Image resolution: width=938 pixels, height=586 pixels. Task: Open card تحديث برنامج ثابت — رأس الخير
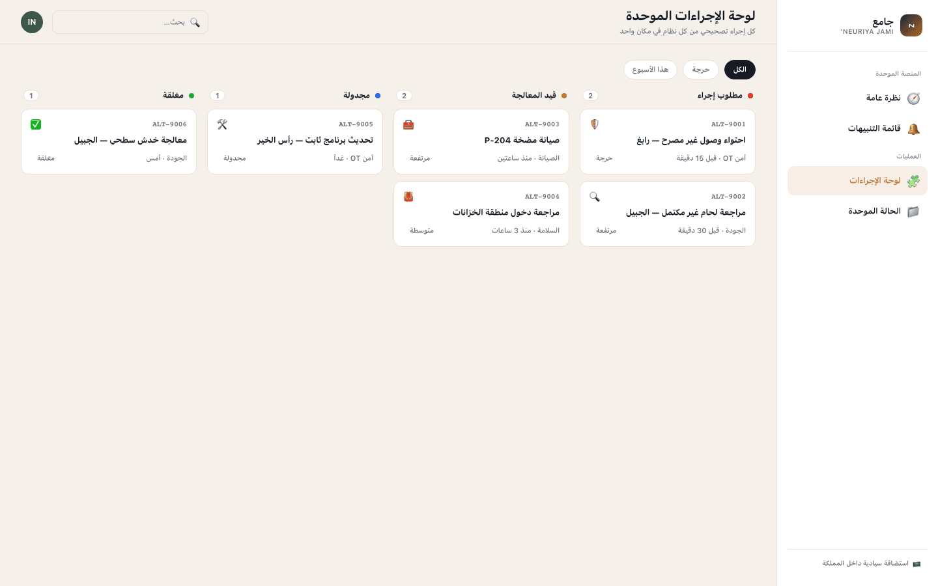click(295, 141)
